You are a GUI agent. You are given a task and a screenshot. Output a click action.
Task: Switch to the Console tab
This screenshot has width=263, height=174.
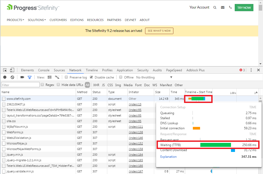(x=43, y=70)
